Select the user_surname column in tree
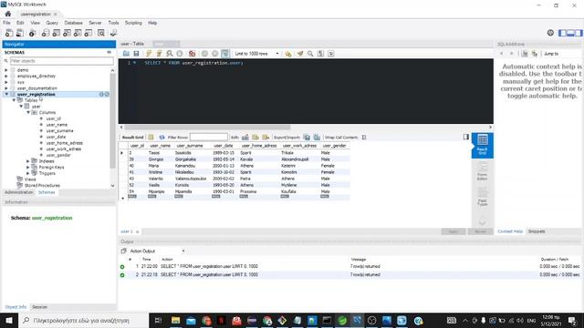 tap(59, 131)
